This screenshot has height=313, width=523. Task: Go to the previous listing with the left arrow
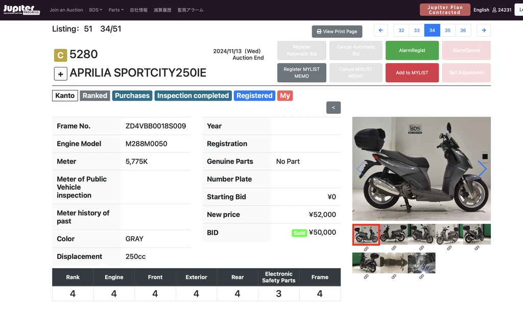pos(381,30)
